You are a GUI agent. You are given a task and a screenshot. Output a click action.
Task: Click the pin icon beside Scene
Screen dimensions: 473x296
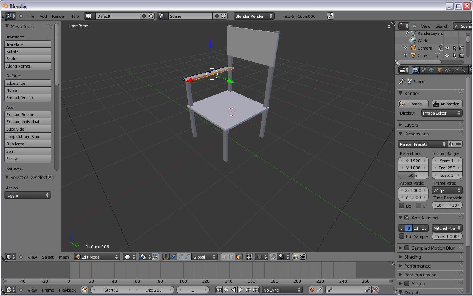402,81
